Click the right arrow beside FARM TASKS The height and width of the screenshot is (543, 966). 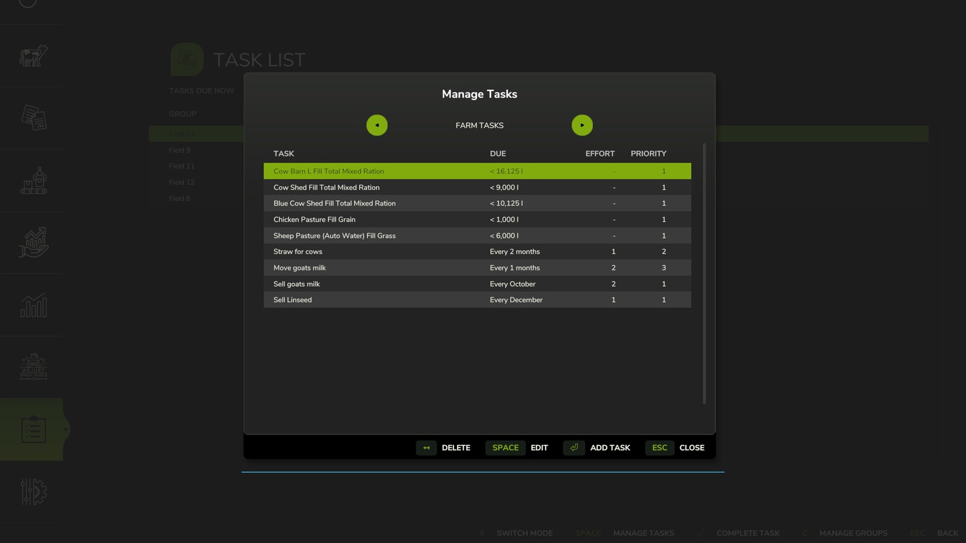click(x=582, y=125)
